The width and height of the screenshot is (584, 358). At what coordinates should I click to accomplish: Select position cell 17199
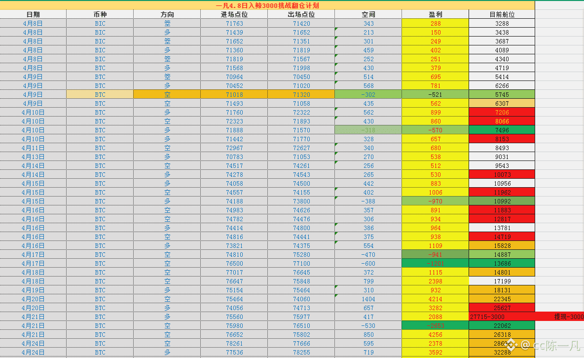click(x=502, y=281)
